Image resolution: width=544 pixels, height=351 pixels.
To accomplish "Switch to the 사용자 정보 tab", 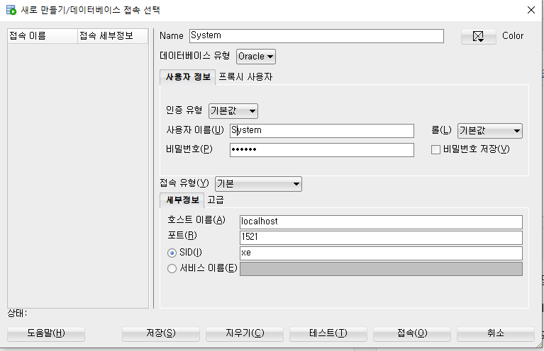I will (x=188, y=77).
